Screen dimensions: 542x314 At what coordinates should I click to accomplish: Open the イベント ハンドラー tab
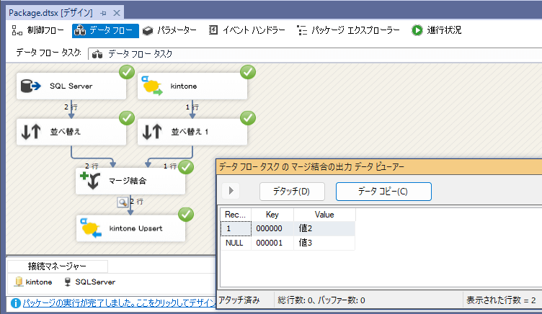tap(246, 30)
